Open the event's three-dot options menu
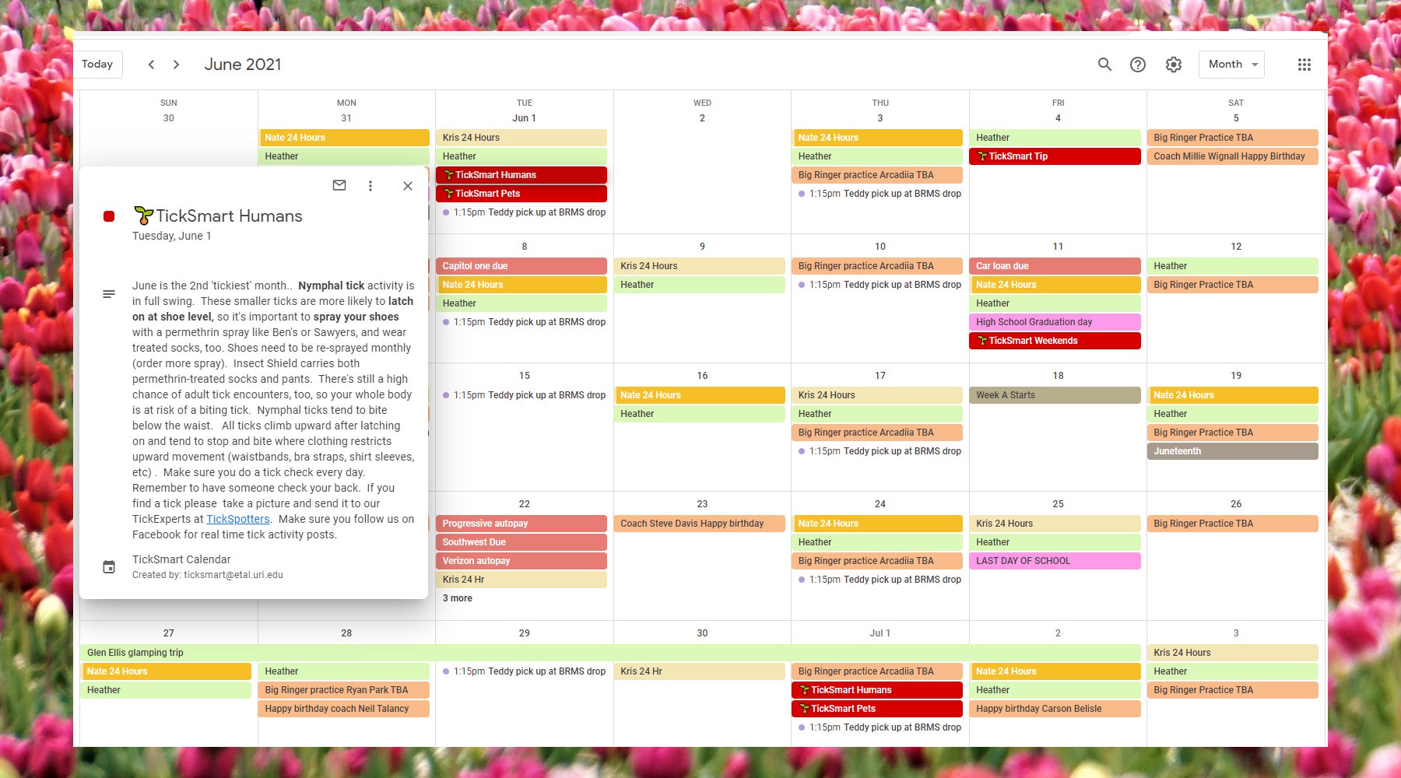1401x778 pixels. (370, 186)
